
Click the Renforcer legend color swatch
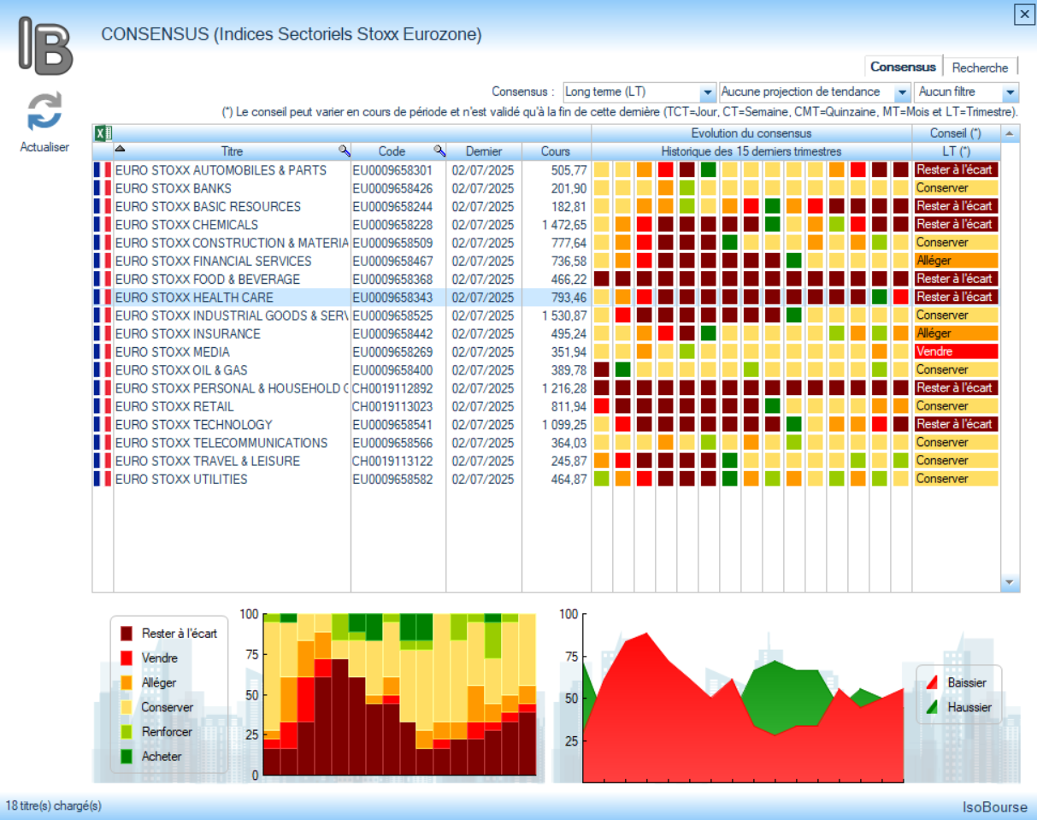pyautogui.click(x=127, y=732)
